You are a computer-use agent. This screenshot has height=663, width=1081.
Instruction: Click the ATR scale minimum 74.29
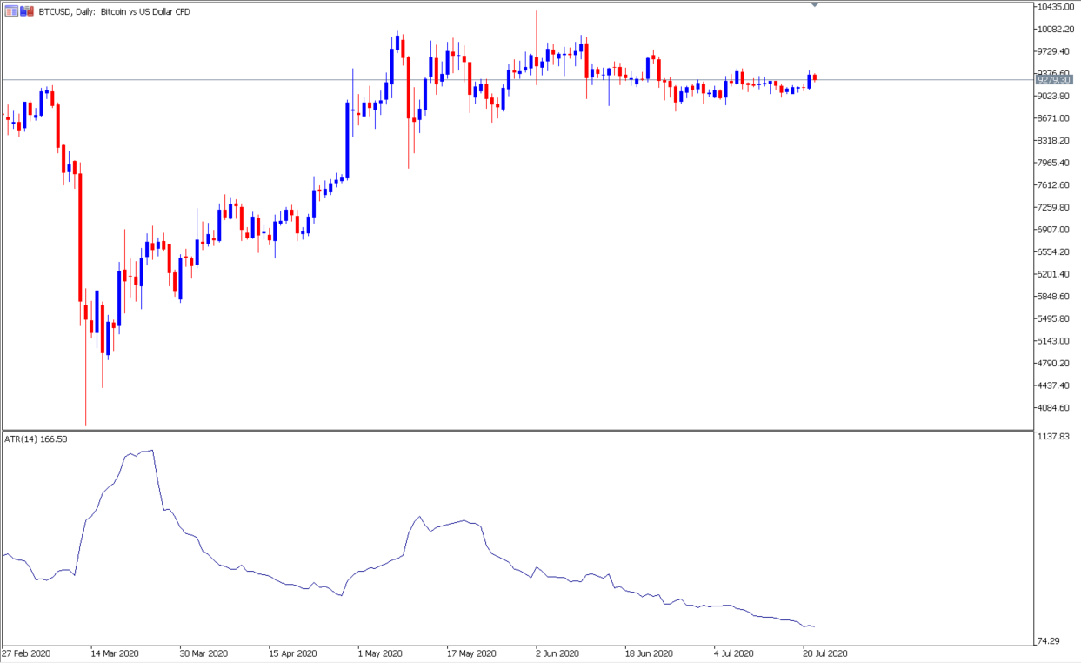1050,641
